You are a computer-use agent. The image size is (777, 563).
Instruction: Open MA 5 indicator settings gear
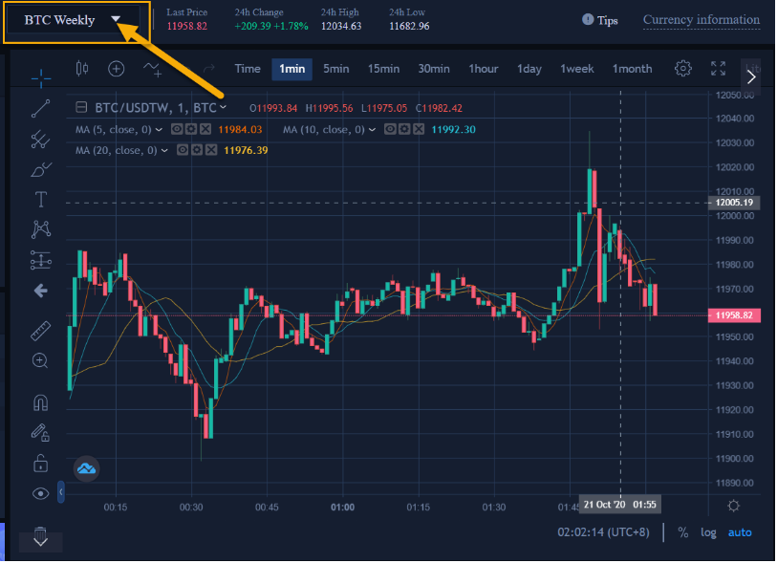pos(191,129)
